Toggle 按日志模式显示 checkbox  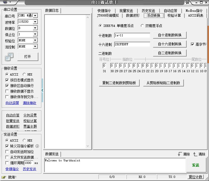[7, 80]
